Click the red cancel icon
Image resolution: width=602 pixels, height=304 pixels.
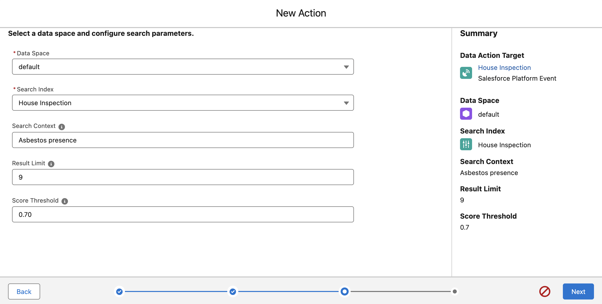tap(545, 291)
